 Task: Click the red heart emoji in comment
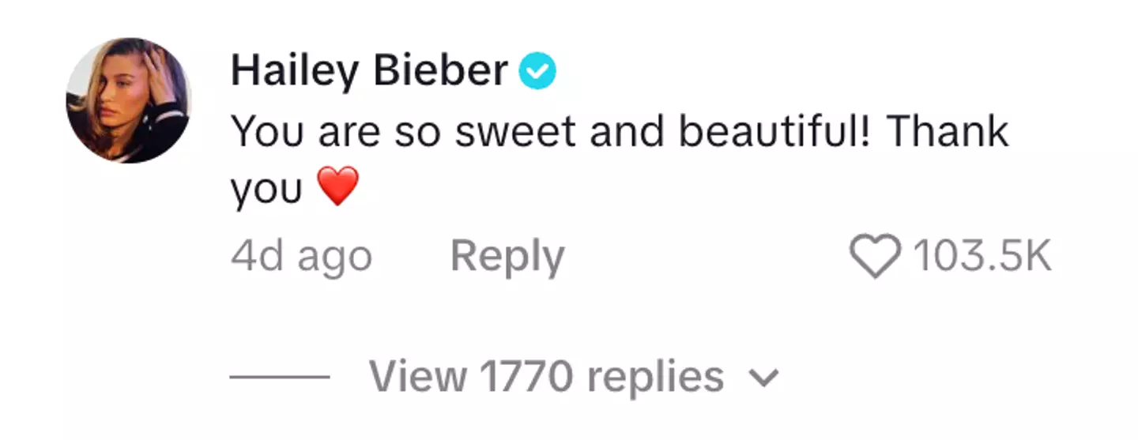tap(337, 186)
